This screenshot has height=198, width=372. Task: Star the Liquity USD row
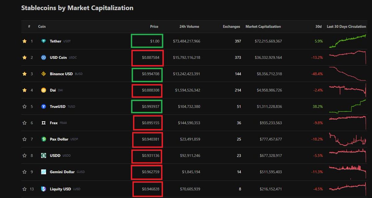tap(24, 189)
